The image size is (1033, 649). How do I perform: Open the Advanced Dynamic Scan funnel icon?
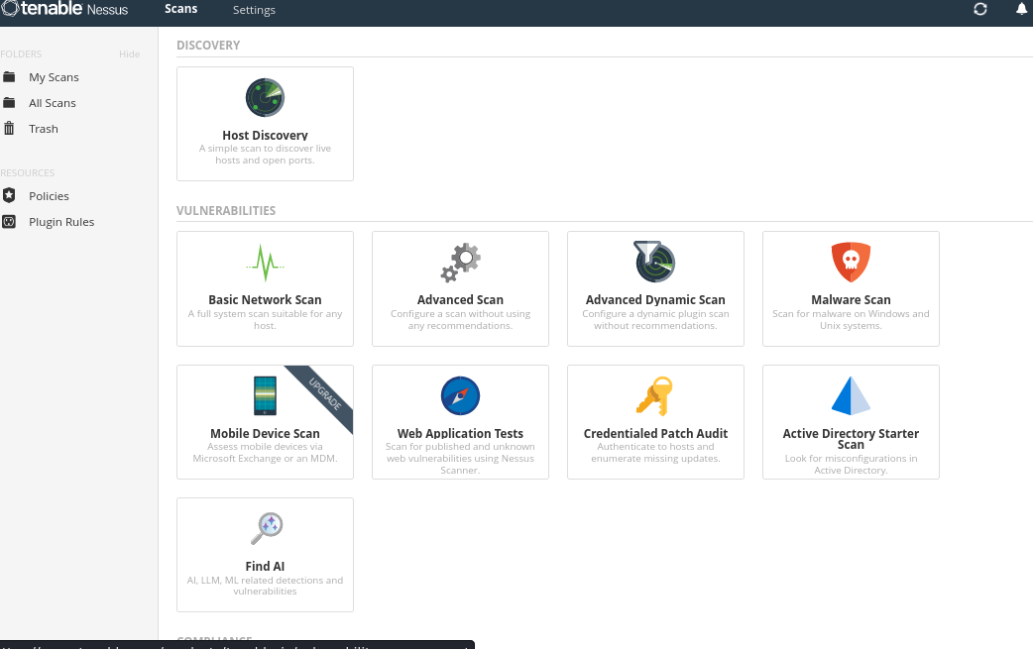click(655, 262)
